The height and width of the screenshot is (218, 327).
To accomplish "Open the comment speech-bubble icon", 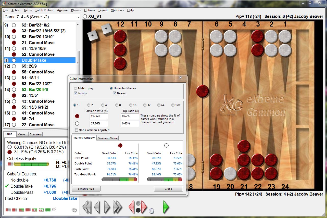I will click(74, 210).
